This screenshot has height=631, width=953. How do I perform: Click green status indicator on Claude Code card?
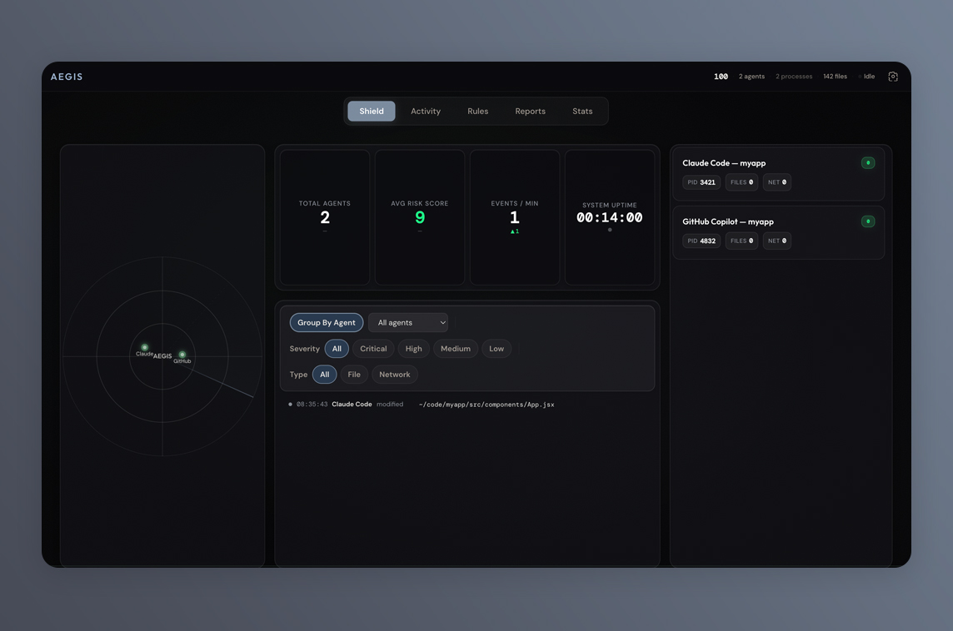(x=867, y=163)
